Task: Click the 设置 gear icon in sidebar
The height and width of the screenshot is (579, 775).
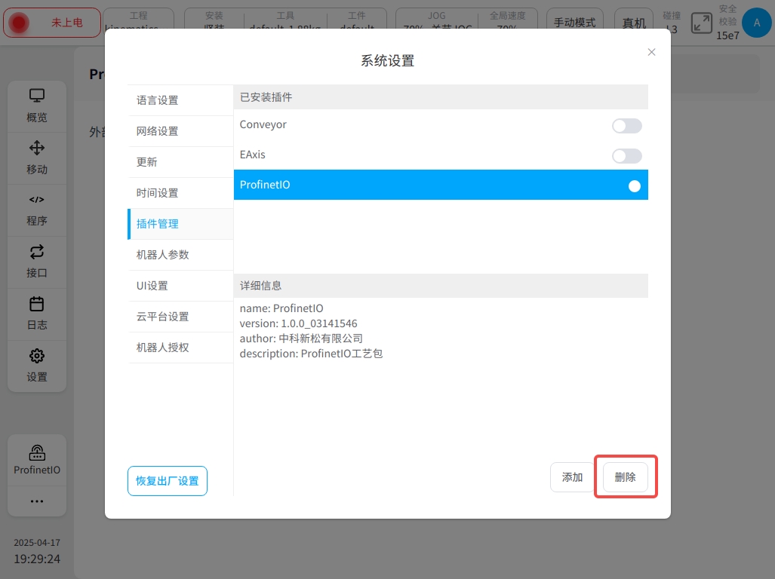Action: [x=37, y=356]
